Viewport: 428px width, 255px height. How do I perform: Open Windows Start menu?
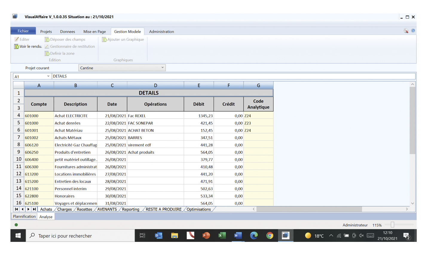[x=18, y=236]
